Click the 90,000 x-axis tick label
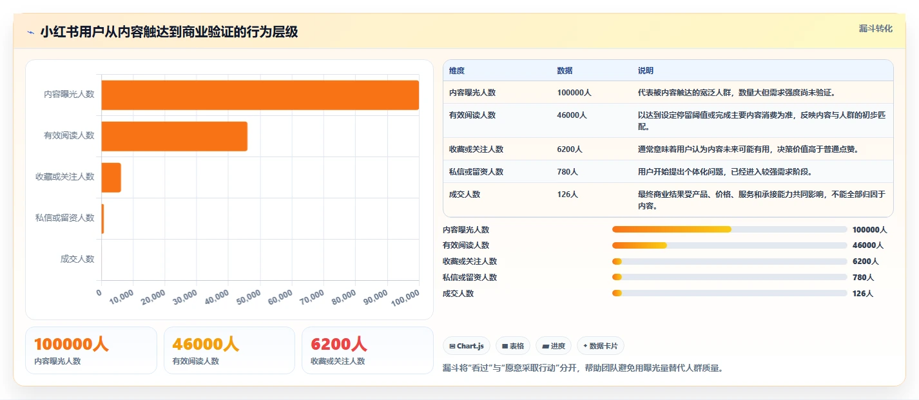 click(376, 297)
